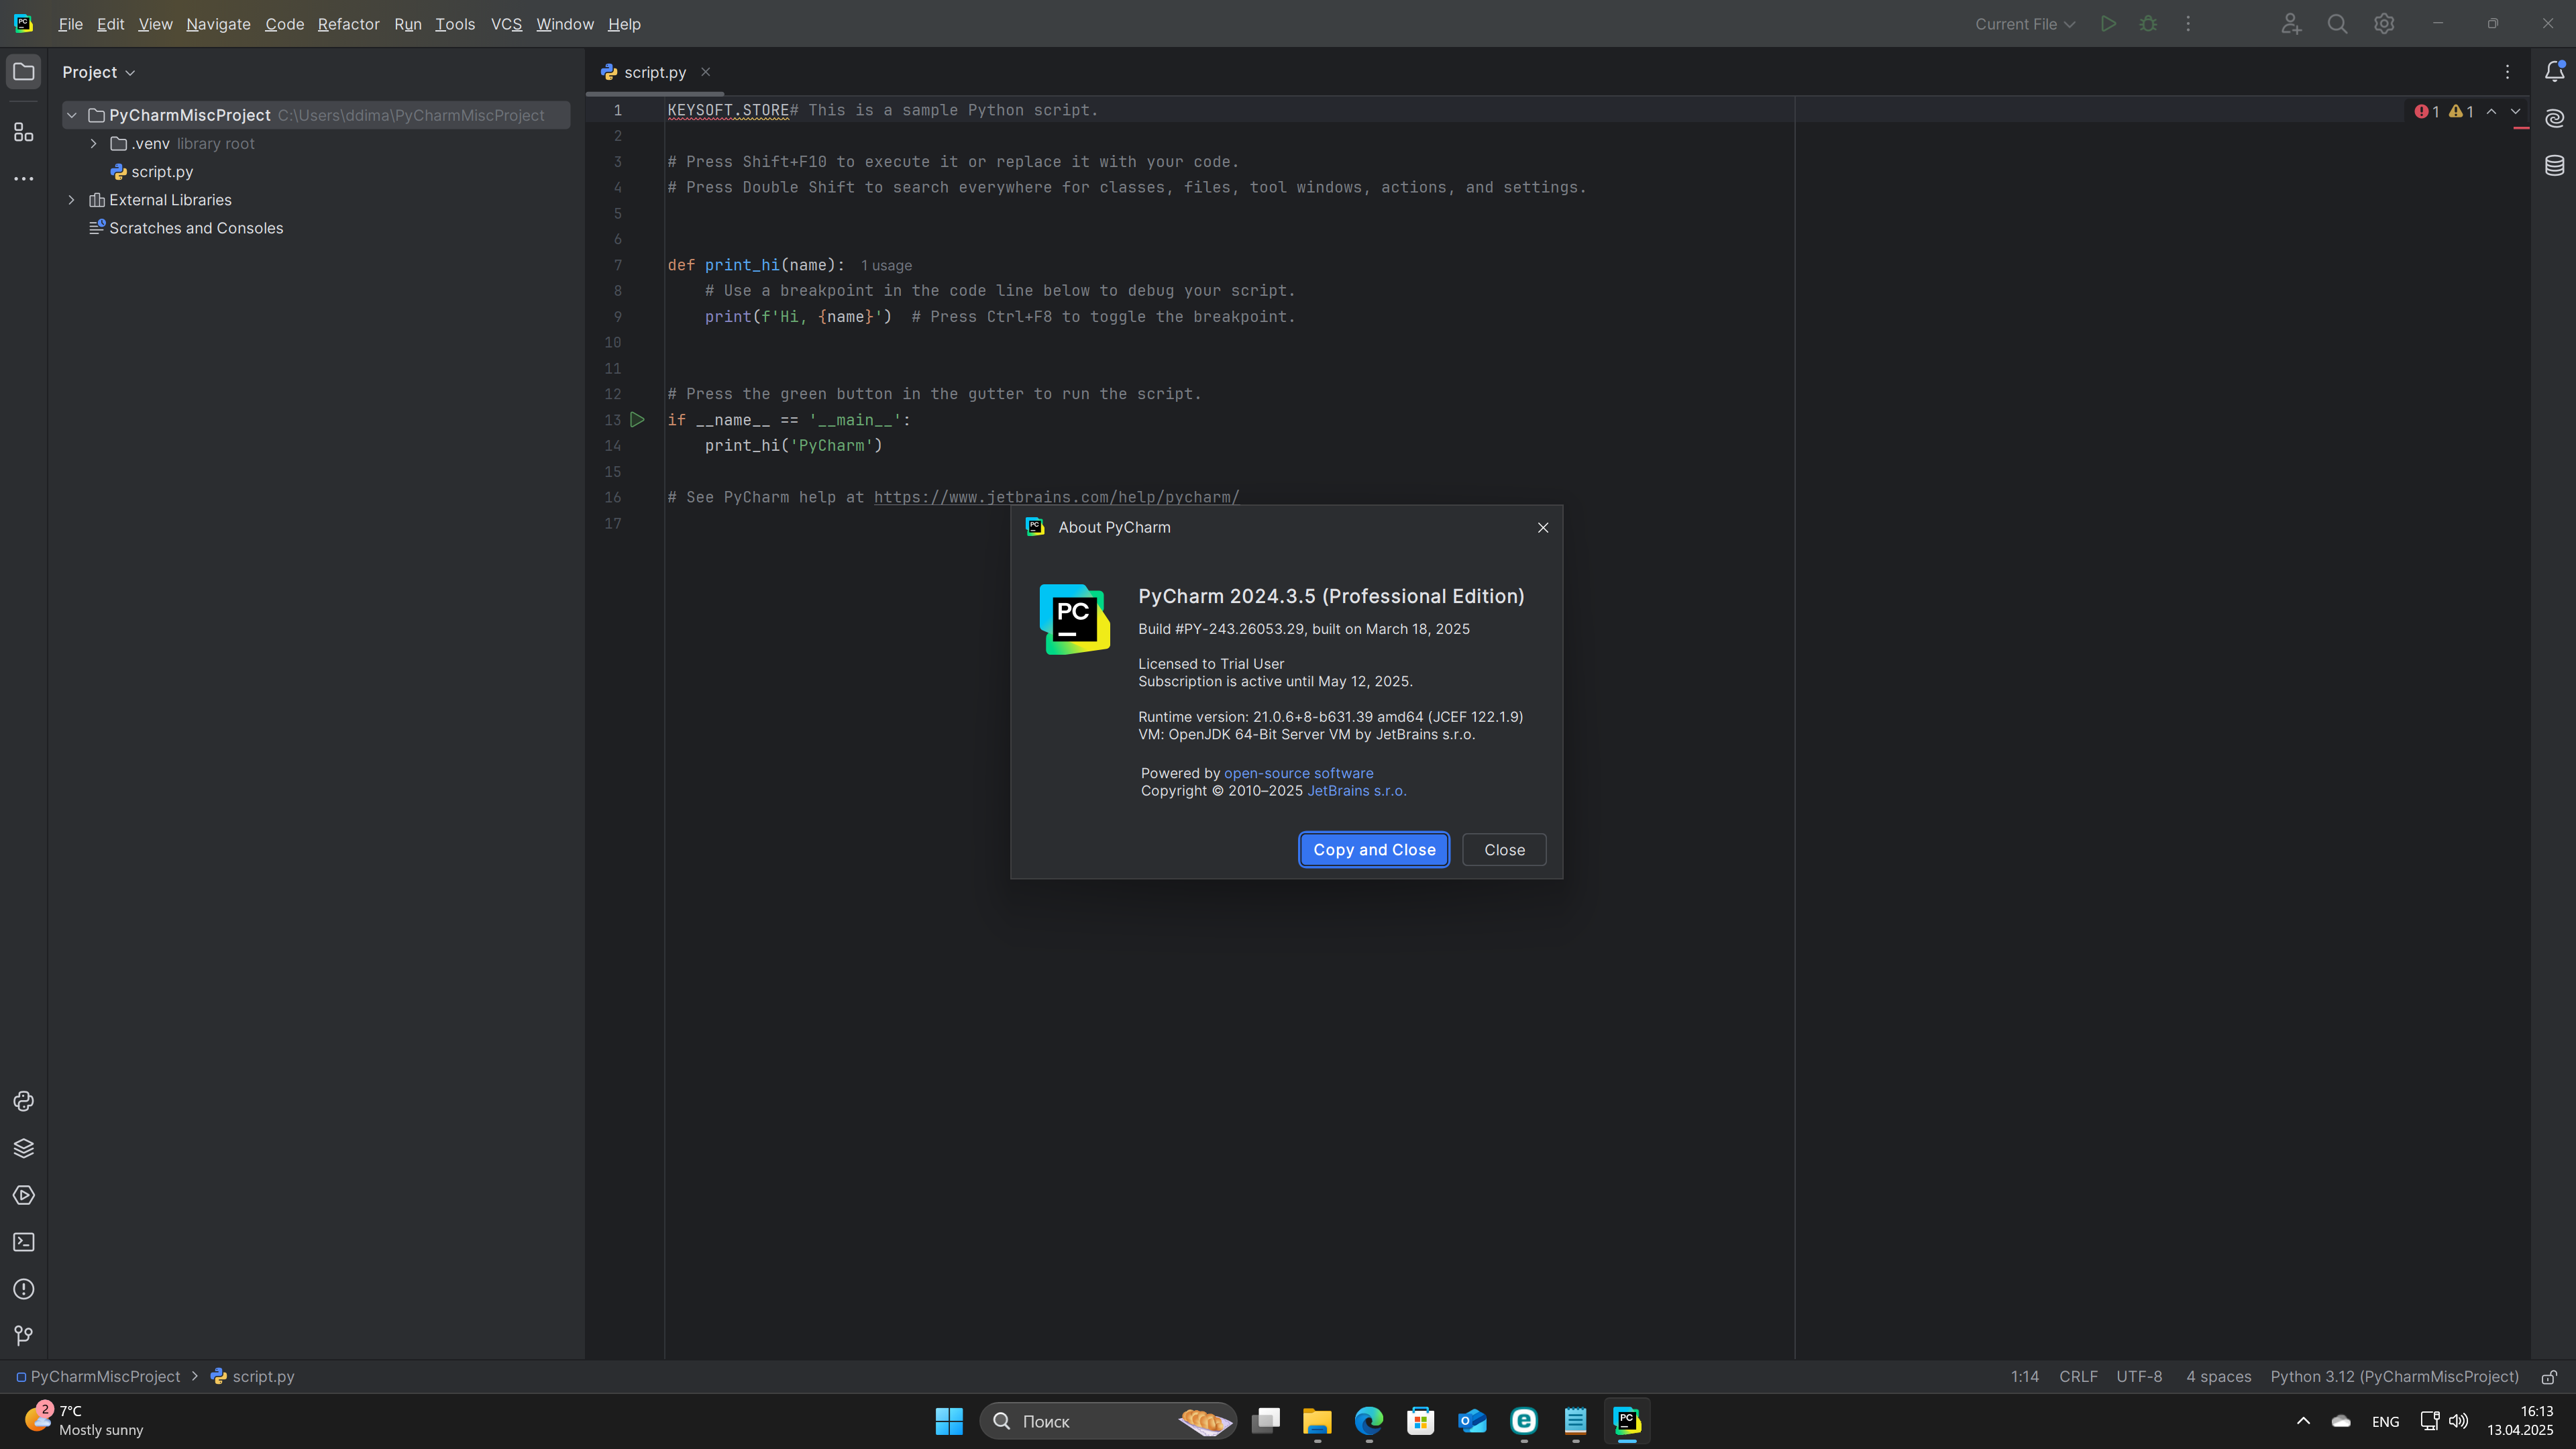This screenshot has height=1449, width=2576.
Task: Open Search Everywhere magnifier
Action: point(2337,24)
